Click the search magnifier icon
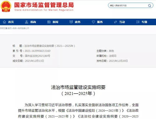This screenshot has width=156, height=119. (149, 6)
